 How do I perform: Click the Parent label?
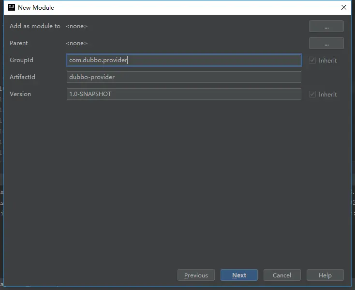click(x=19, y=43)
